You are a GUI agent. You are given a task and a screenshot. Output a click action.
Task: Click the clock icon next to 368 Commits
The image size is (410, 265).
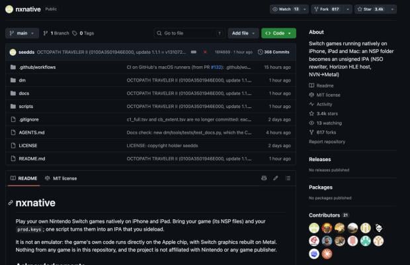(260, 52)
